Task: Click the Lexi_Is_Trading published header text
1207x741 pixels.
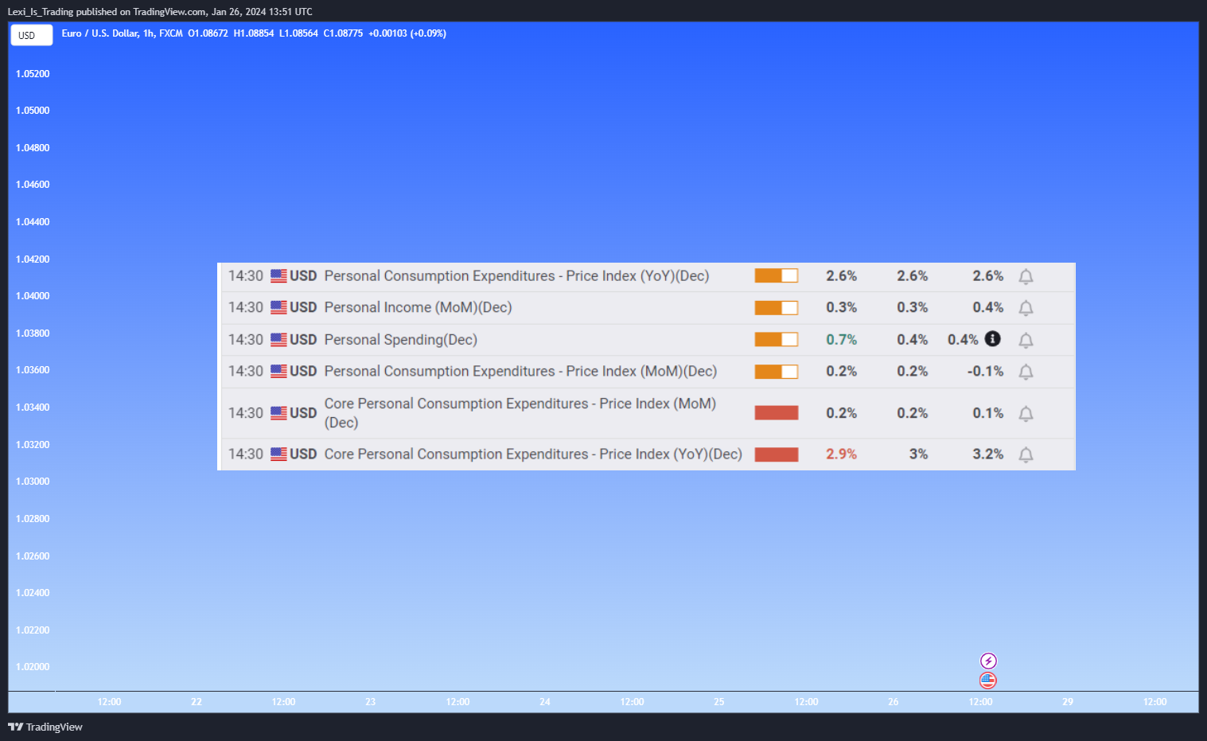Action: 160,12
